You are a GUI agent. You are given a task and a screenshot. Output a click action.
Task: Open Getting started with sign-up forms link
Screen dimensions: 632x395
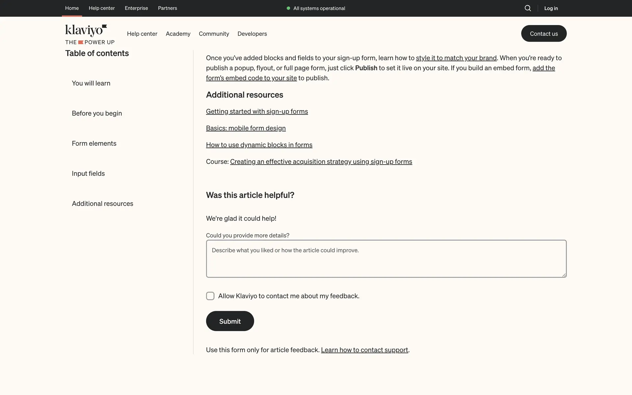click(x=257, y=111)
